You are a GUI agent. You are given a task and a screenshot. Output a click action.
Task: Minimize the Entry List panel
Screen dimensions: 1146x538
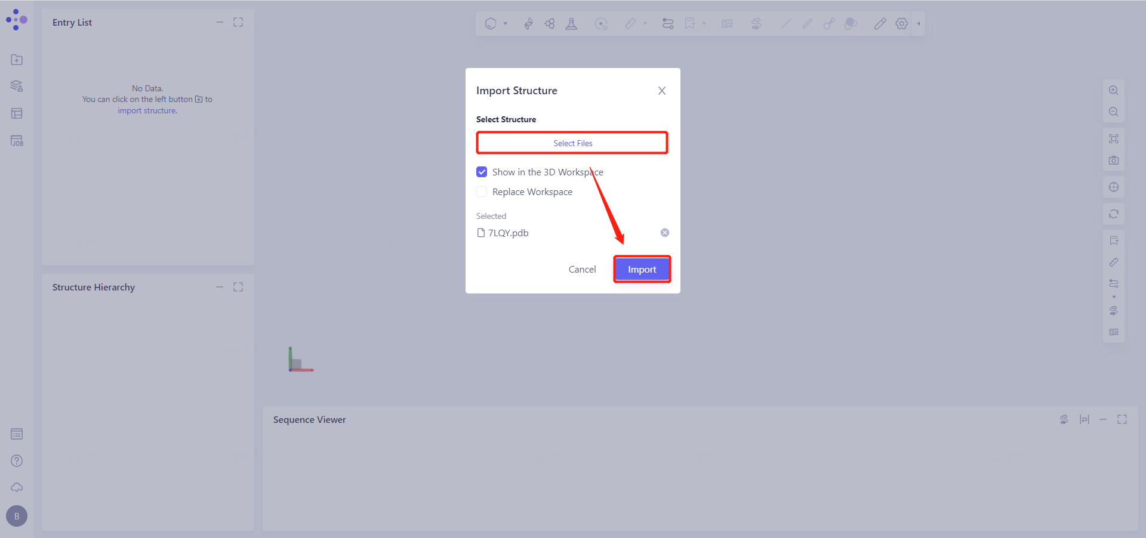click(x=220, y=22)
